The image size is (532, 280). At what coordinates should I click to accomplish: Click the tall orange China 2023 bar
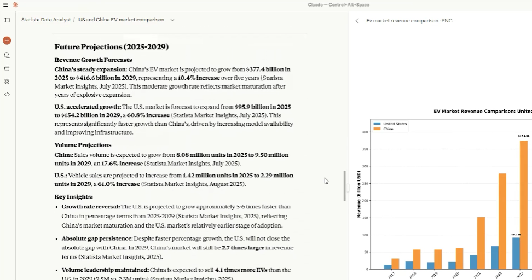(x=524, y=205)
